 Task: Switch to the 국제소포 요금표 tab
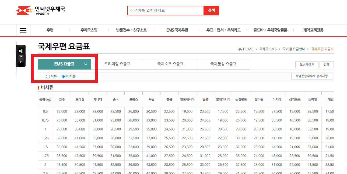tap(170, 64)
